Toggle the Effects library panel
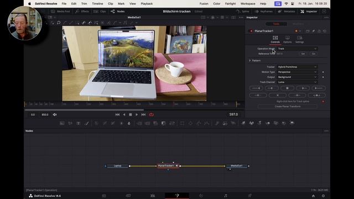The image size is (354, 199). pyautogui.click(x=82, y=11)
